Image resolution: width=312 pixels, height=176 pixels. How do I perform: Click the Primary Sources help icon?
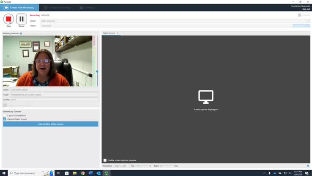21,33
